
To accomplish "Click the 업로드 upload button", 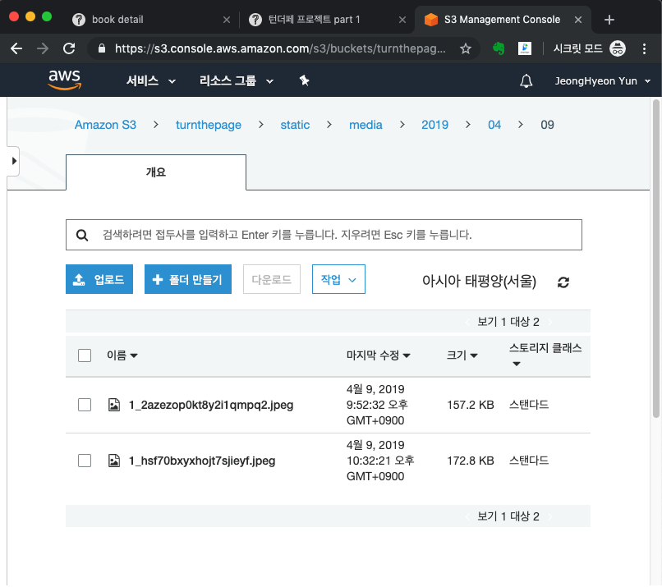I will click(99, 279).
